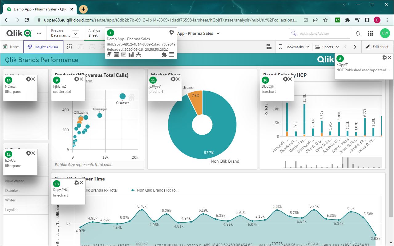The height and width of the screenshot is (246, 394).
Task: Click the bar chart mini scroll range
Action: 312,162
